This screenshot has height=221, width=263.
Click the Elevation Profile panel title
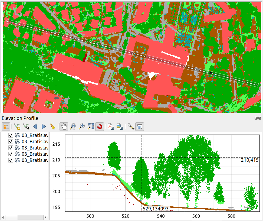pyautogui.click(x=20, y=118)
